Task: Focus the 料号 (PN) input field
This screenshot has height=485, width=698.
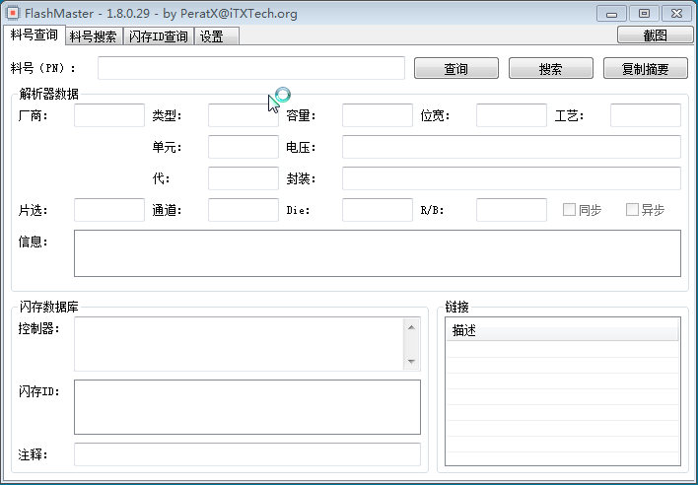Action: [x=250, y=68]
